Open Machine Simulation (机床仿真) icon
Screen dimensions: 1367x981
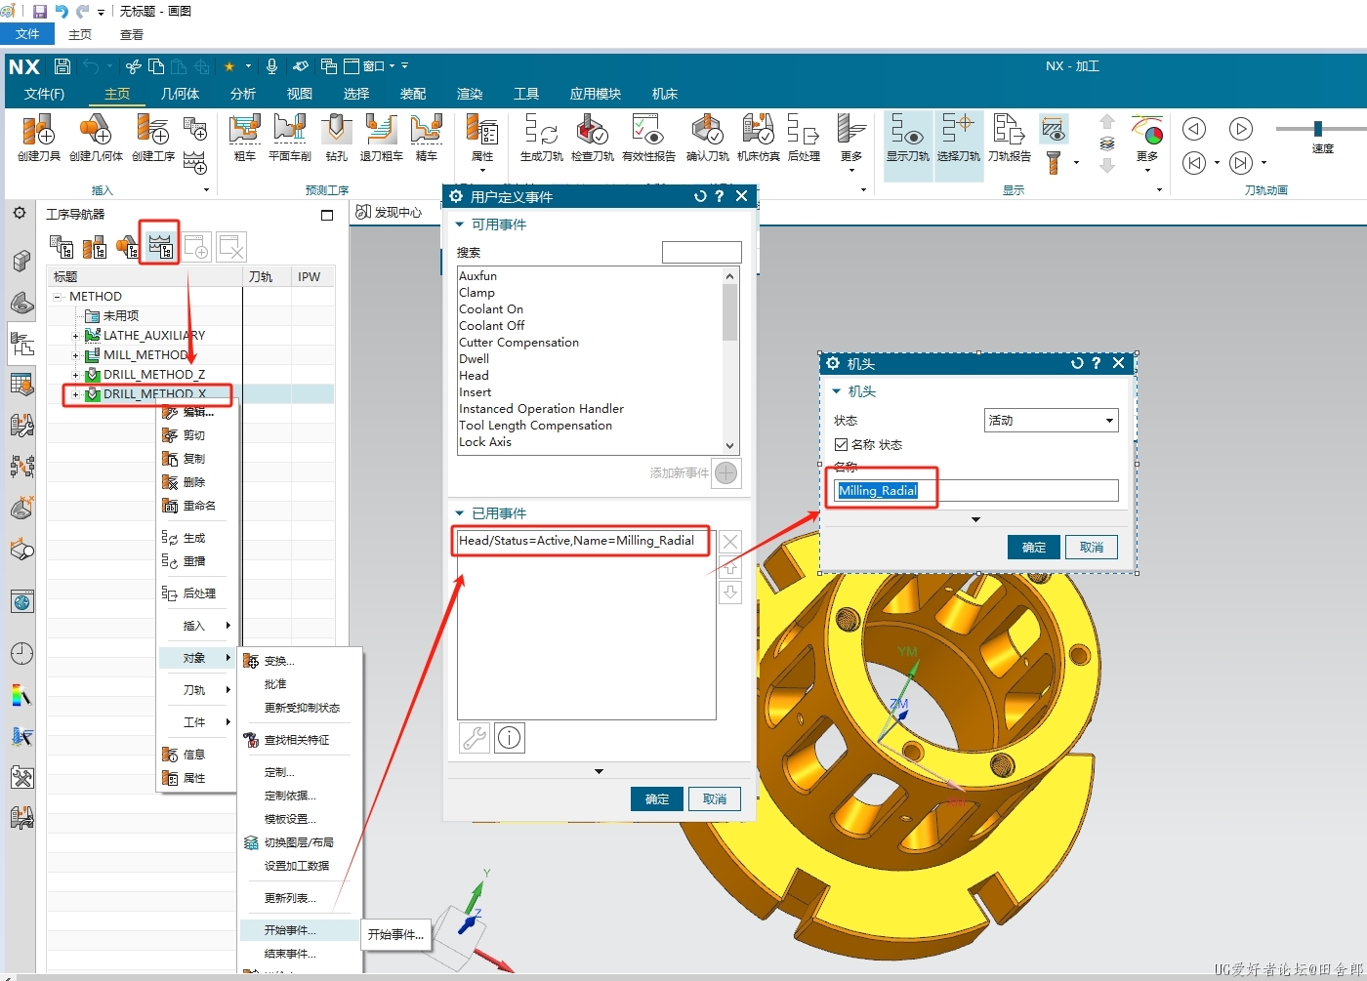point(758,138)
